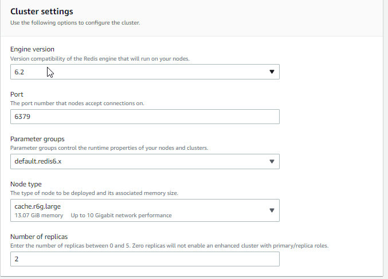Click the Engine version dropdown arrow icon
Screen dimensions: 388x279
click(272, 72)
